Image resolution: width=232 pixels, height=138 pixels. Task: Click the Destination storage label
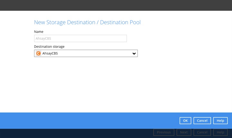tap(49, 47)
